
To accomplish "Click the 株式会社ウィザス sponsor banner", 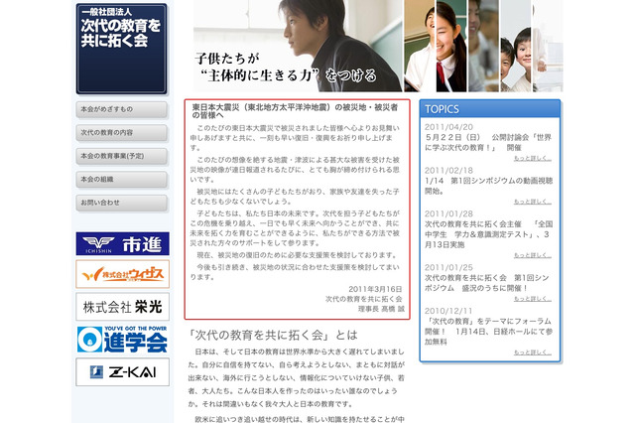I will 122,274.
